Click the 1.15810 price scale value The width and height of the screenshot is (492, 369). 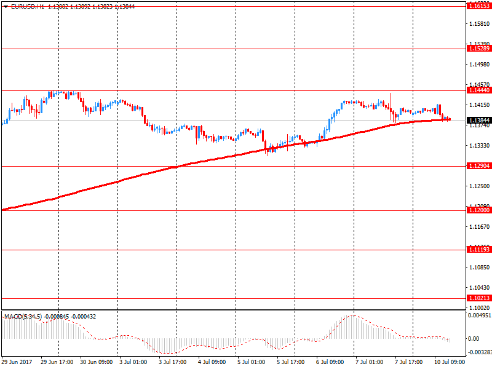(480, 24)
